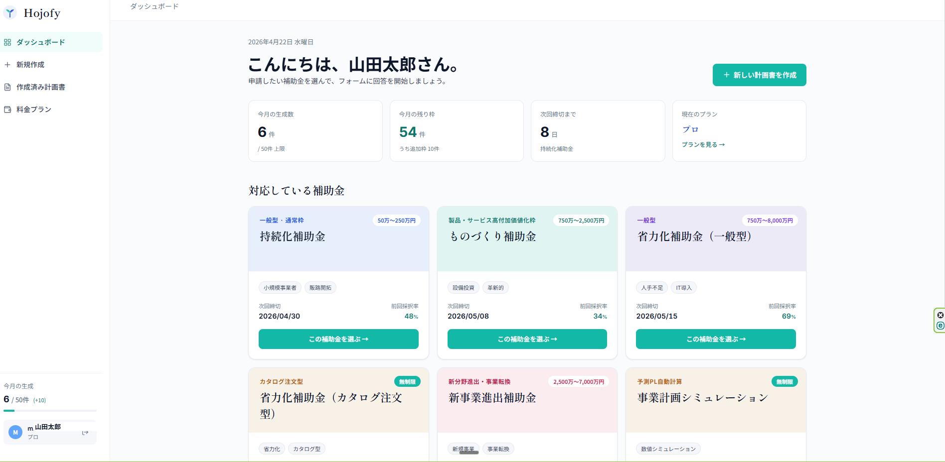
Task: Click the 人手不足 tag
Action: [x=652, y=288]
